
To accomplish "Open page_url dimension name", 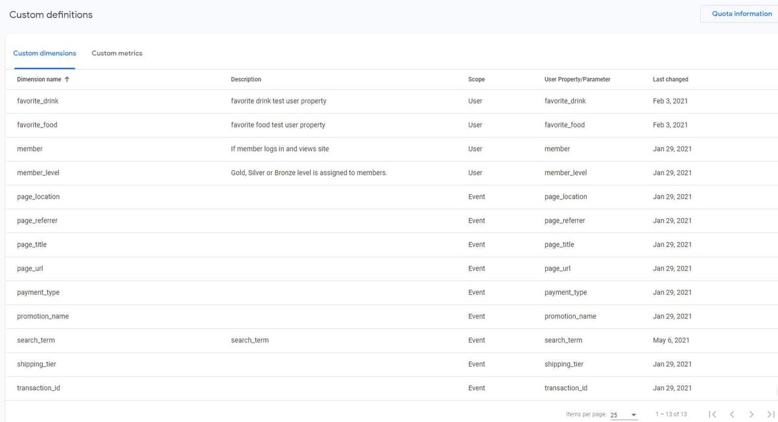I will [x=30, y=269].
